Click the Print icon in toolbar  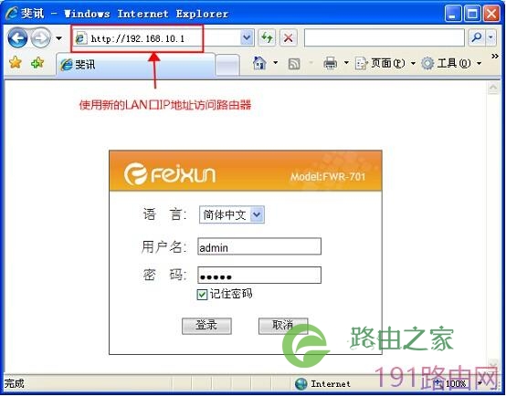[330, 63]
